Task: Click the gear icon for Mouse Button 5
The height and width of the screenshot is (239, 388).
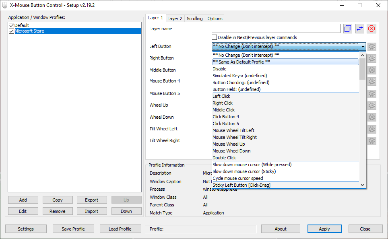Action: pyautogui.click(x=372, y=93)
